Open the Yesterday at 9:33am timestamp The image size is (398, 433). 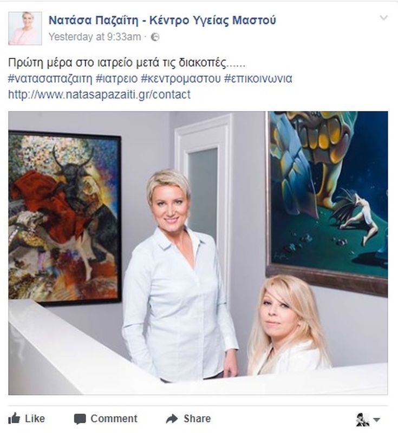tap(95, 37)
